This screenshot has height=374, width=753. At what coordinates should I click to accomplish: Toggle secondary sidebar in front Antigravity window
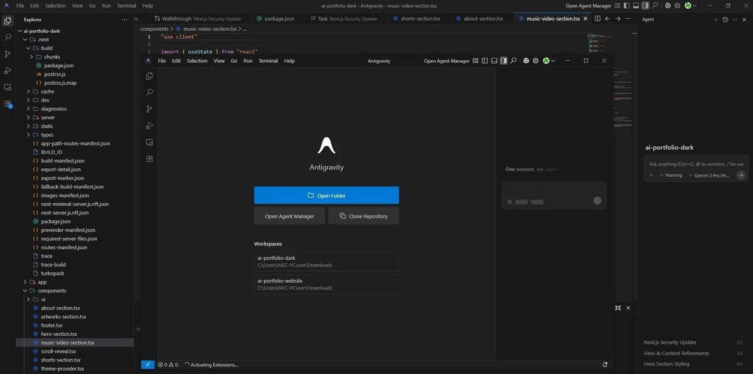click(504, 61)
